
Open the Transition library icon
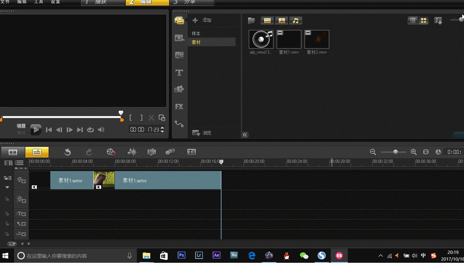[x=179, y=55]
